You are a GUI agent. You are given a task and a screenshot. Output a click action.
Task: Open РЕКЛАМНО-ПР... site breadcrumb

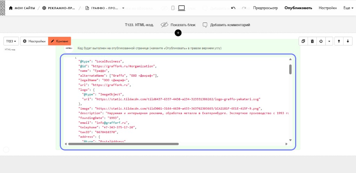pos(62,8)
